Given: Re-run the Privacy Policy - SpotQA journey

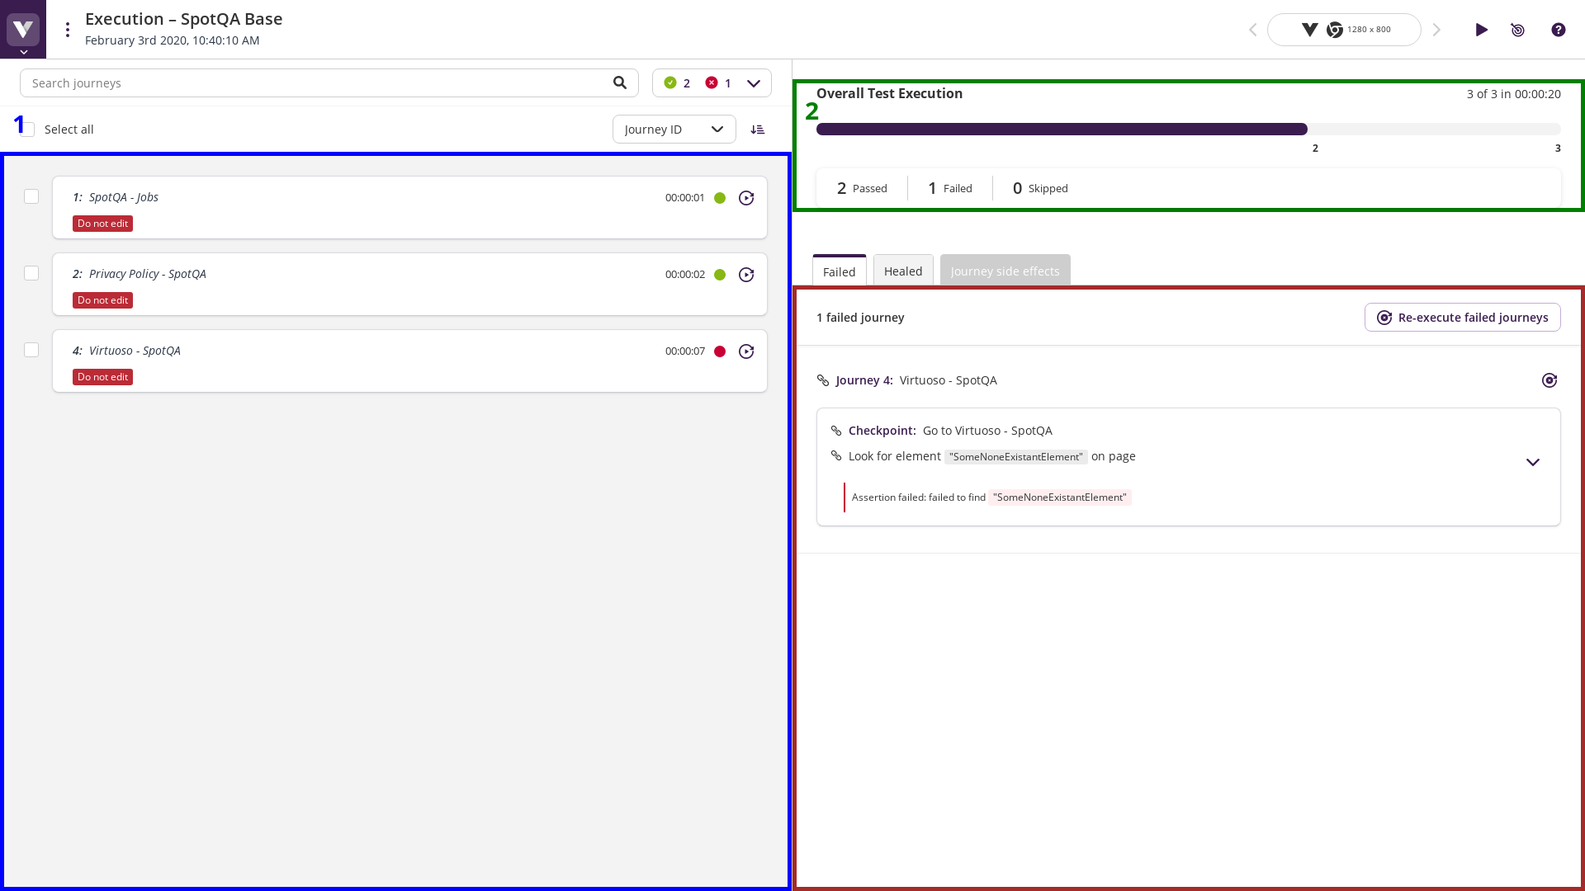Looking at the screenshot, I should [x=746, y=275].
